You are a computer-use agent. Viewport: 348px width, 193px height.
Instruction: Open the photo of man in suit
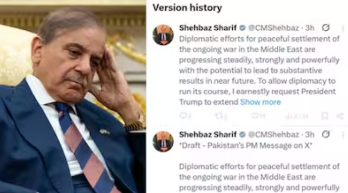coord(73,97)
